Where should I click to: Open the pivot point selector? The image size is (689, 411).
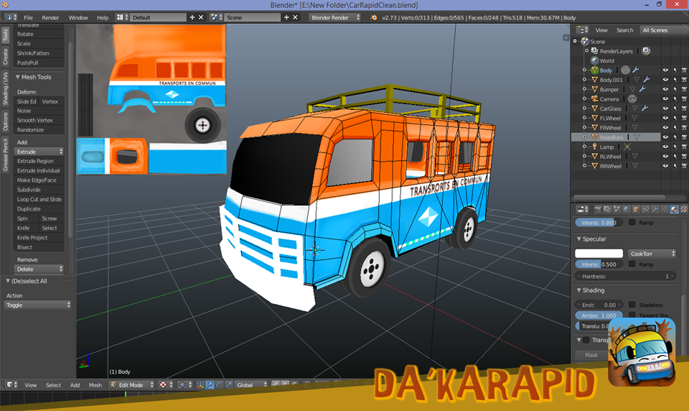[184, 384]
